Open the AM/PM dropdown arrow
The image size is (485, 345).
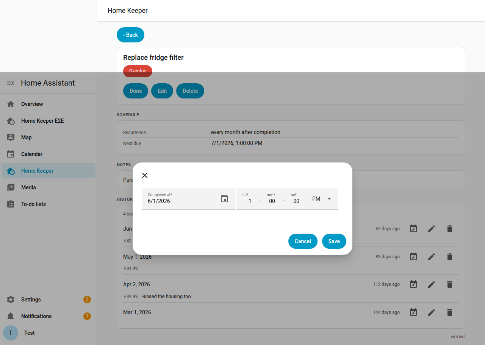tap(329, 199)
